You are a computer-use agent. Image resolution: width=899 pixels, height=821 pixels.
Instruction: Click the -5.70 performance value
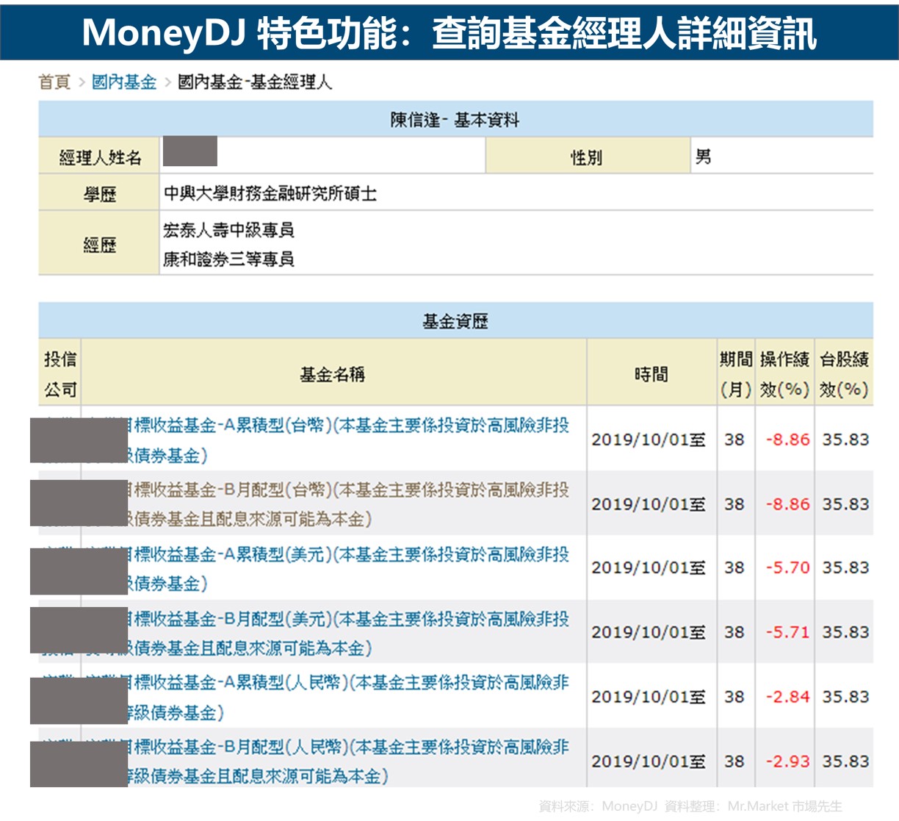[x=787, y=567]
